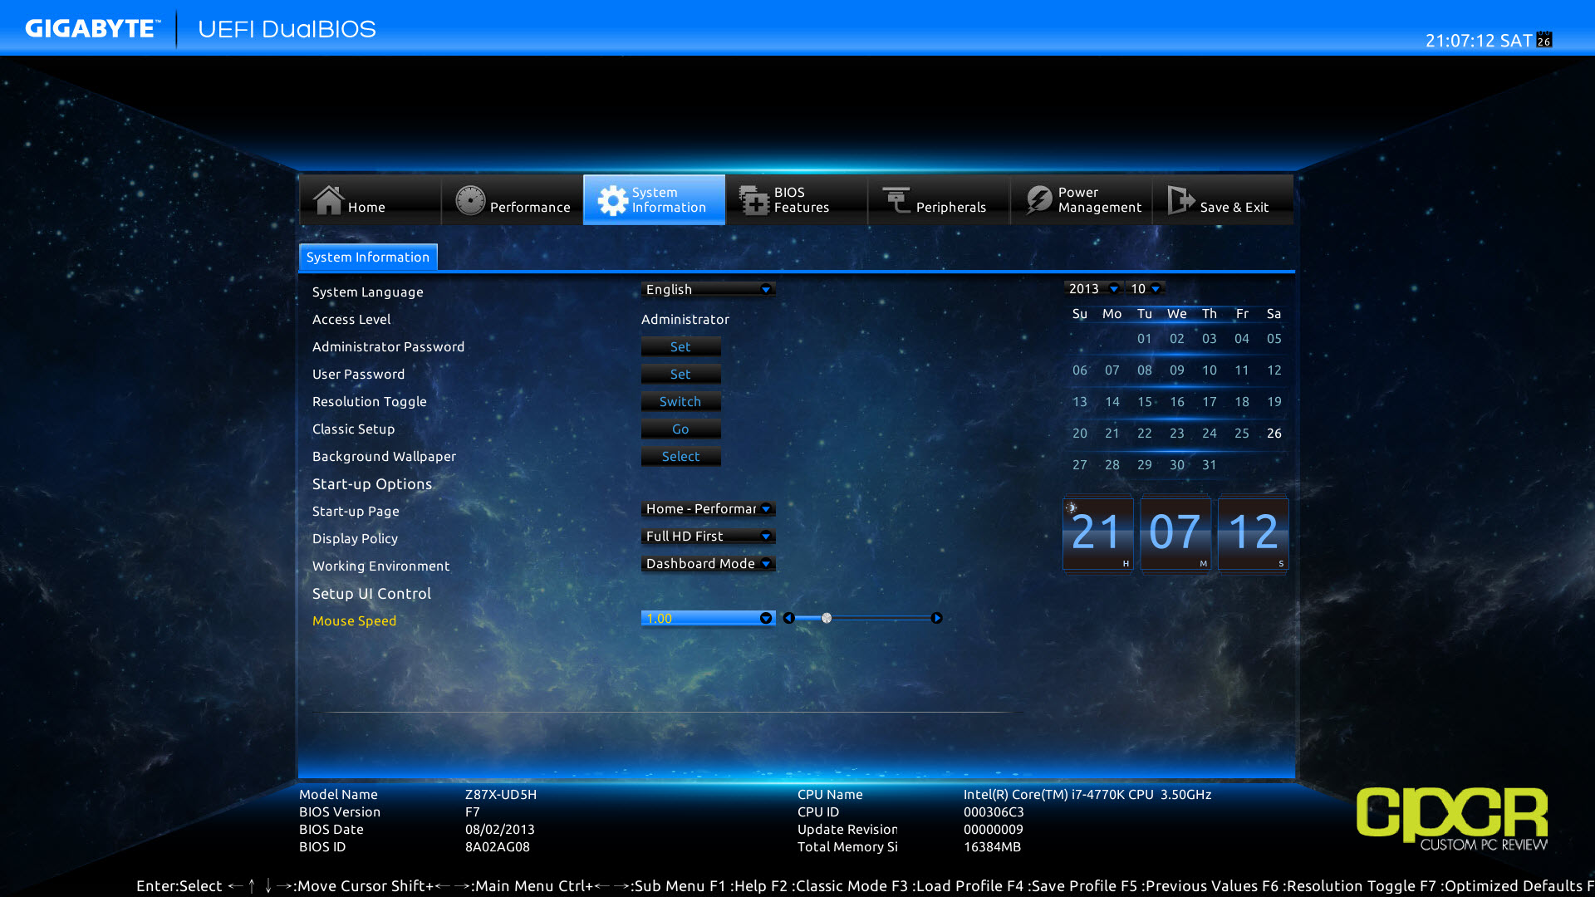Click the calendar icon beside the clock
The image size is (1595, 897).
point(1544,40)
